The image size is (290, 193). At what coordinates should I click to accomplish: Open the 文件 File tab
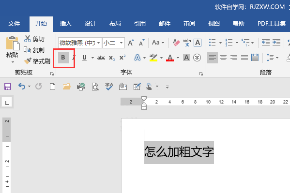(x=14, y=24)
